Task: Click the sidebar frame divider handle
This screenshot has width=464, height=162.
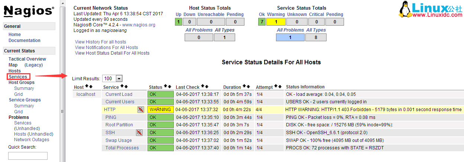Action: (x=62, y=111)
